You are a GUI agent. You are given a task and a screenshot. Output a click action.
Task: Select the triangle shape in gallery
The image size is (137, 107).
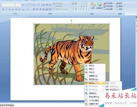(76, 6)
